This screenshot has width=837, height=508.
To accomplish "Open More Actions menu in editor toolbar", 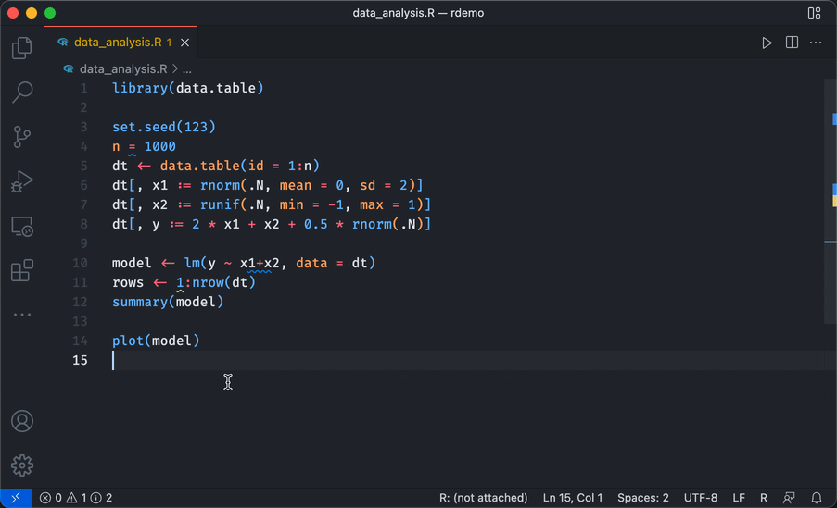I will 816,43.
